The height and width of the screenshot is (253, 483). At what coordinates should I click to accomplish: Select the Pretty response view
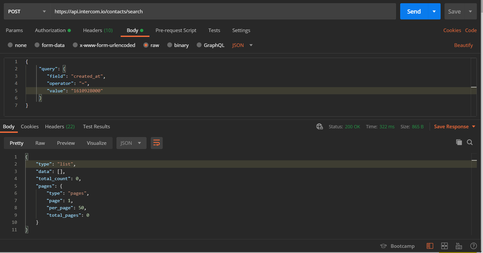pos(16,143)
